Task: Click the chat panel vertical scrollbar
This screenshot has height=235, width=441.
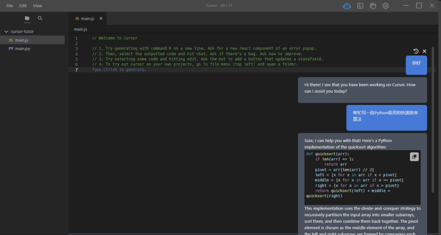Action: pos(433,122)
